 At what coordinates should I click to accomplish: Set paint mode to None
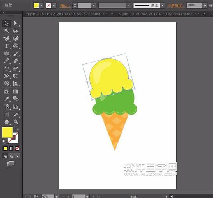click(x=17, y=148)
